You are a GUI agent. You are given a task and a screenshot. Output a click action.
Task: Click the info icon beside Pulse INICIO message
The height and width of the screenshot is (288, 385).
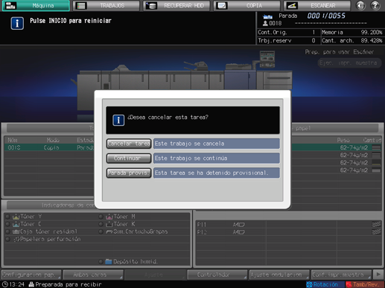tap(17, 23)
